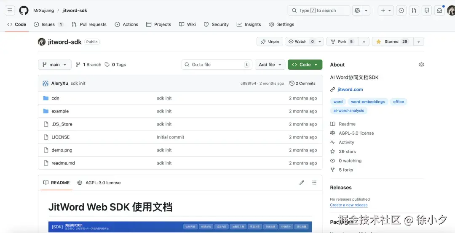
Task: Open the main branch selector dropdown
Action: pos(54,65)
